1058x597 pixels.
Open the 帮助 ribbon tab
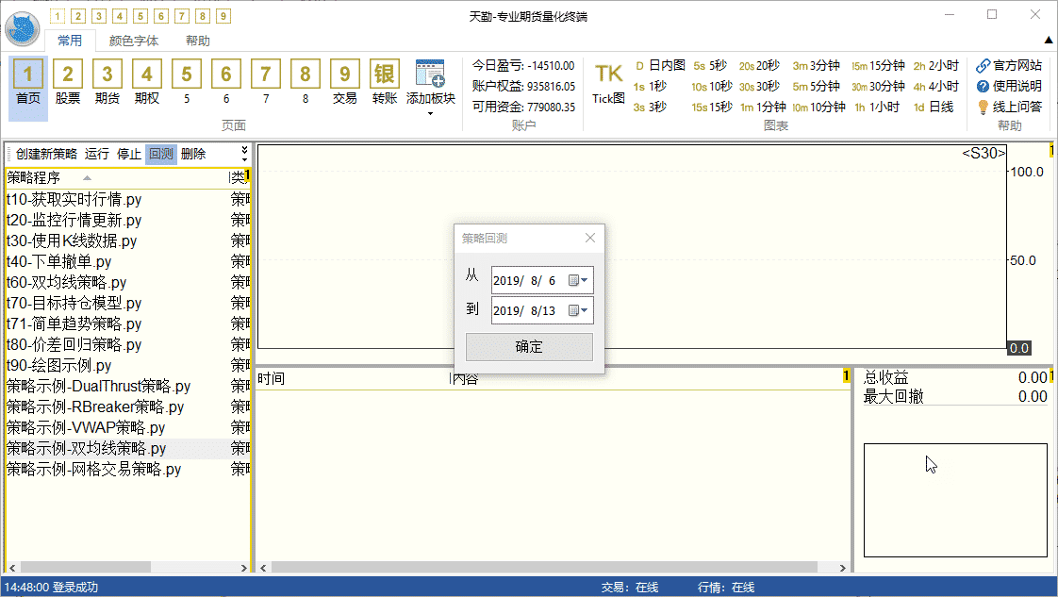tap(198, 41)
